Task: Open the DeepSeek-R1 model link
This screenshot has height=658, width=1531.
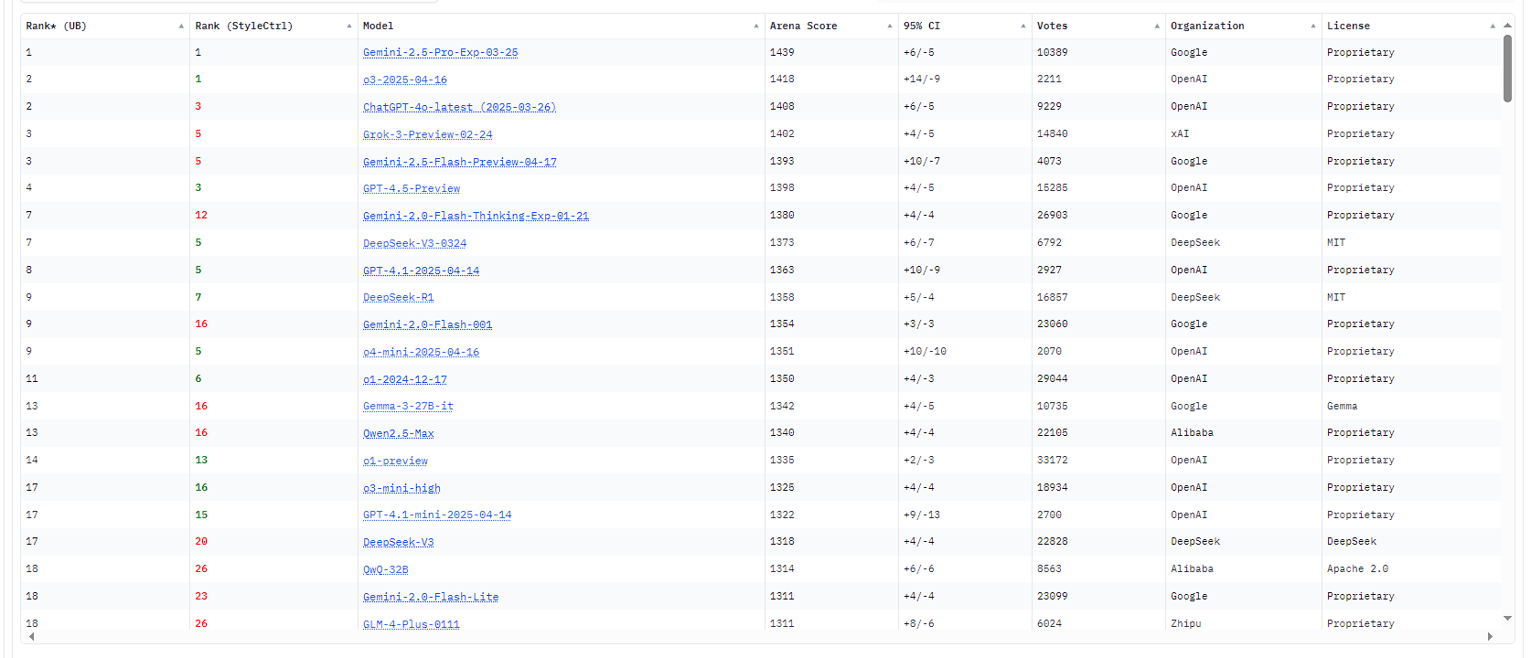Action: [x=398, y=298]
